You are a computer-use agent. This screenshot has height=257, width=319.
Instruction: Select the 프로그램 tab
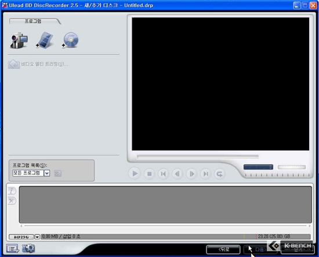pos(33,21)
